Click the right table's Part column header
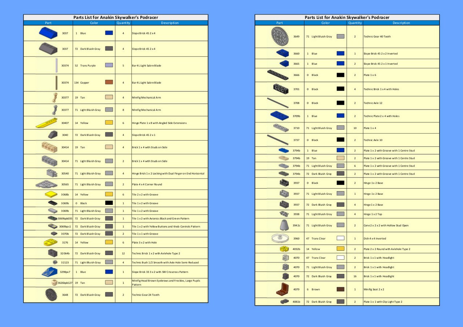 279,23
